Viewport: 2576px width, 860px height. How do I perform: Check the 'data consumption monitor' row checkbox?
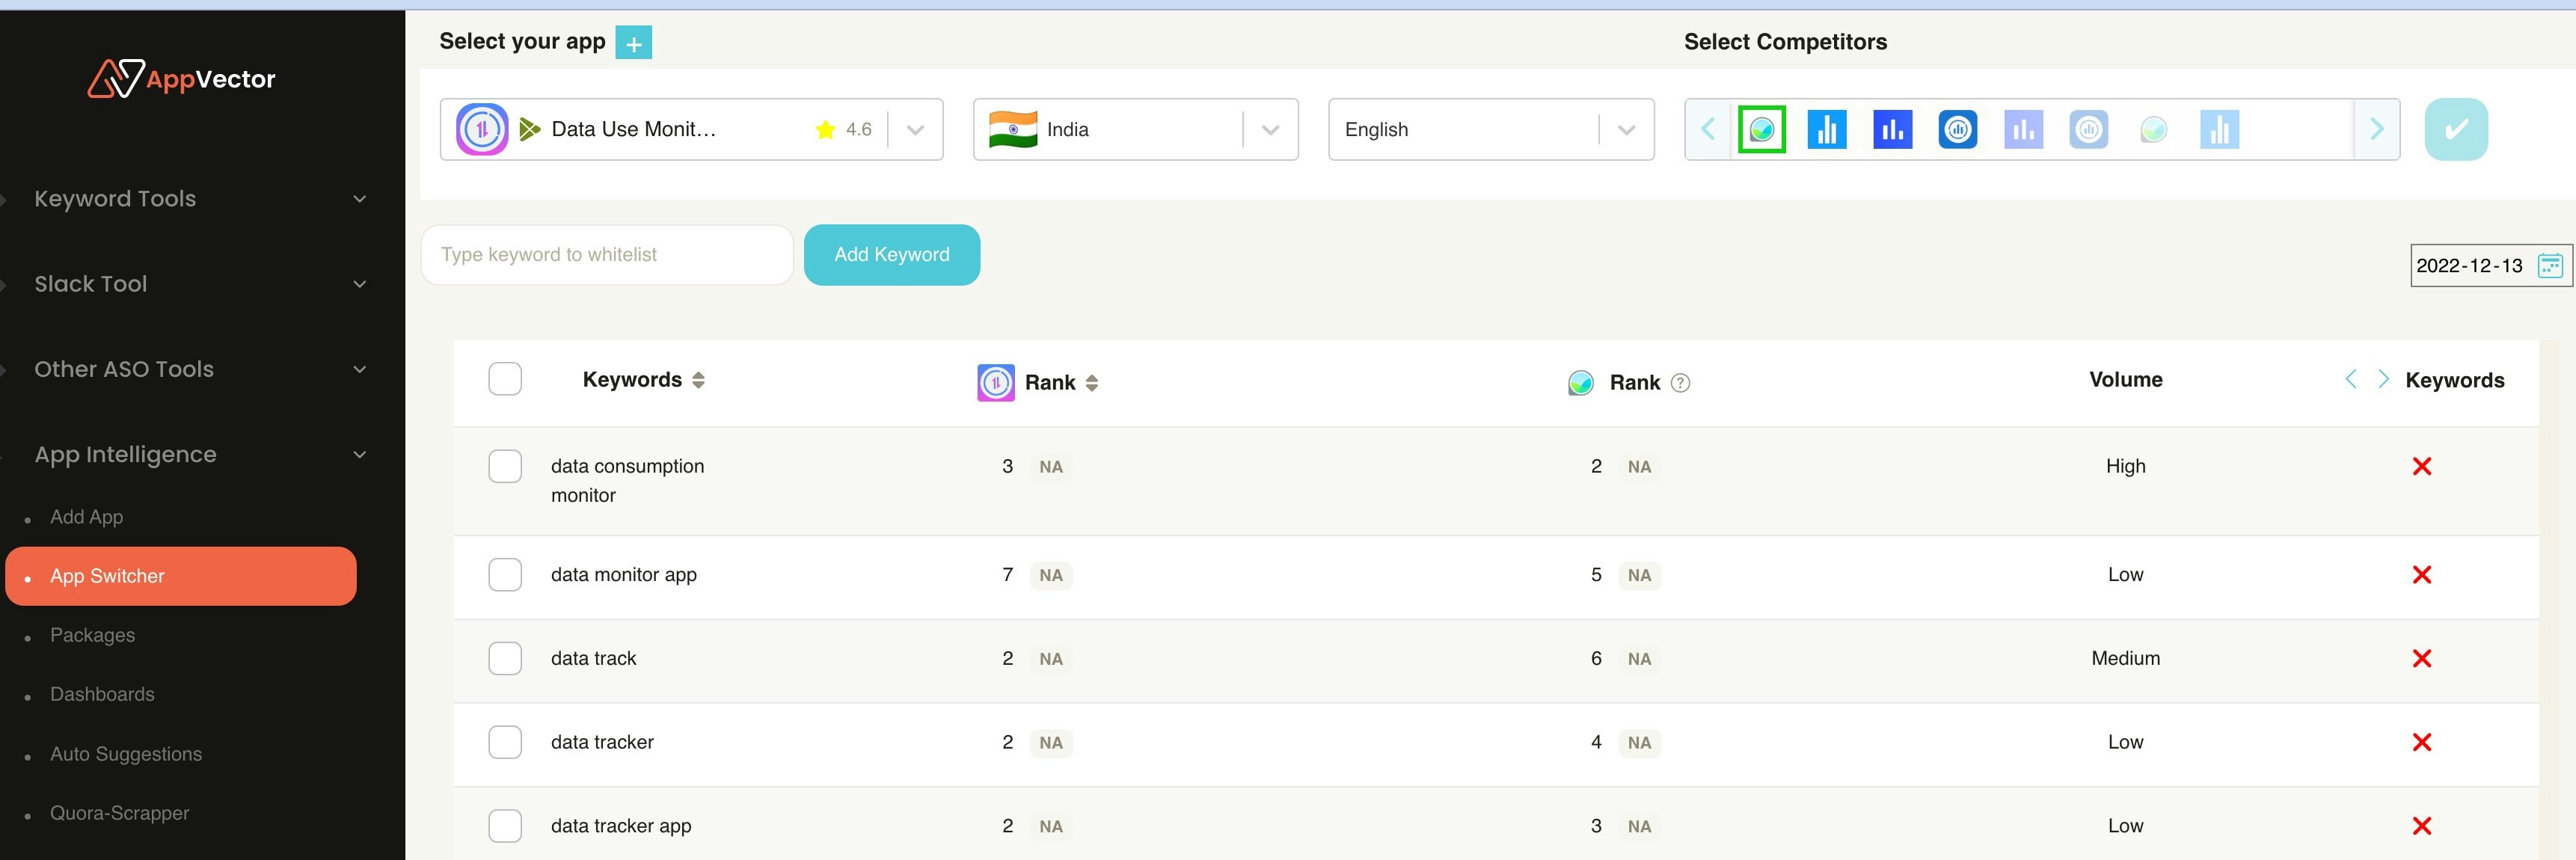[505, 466]
